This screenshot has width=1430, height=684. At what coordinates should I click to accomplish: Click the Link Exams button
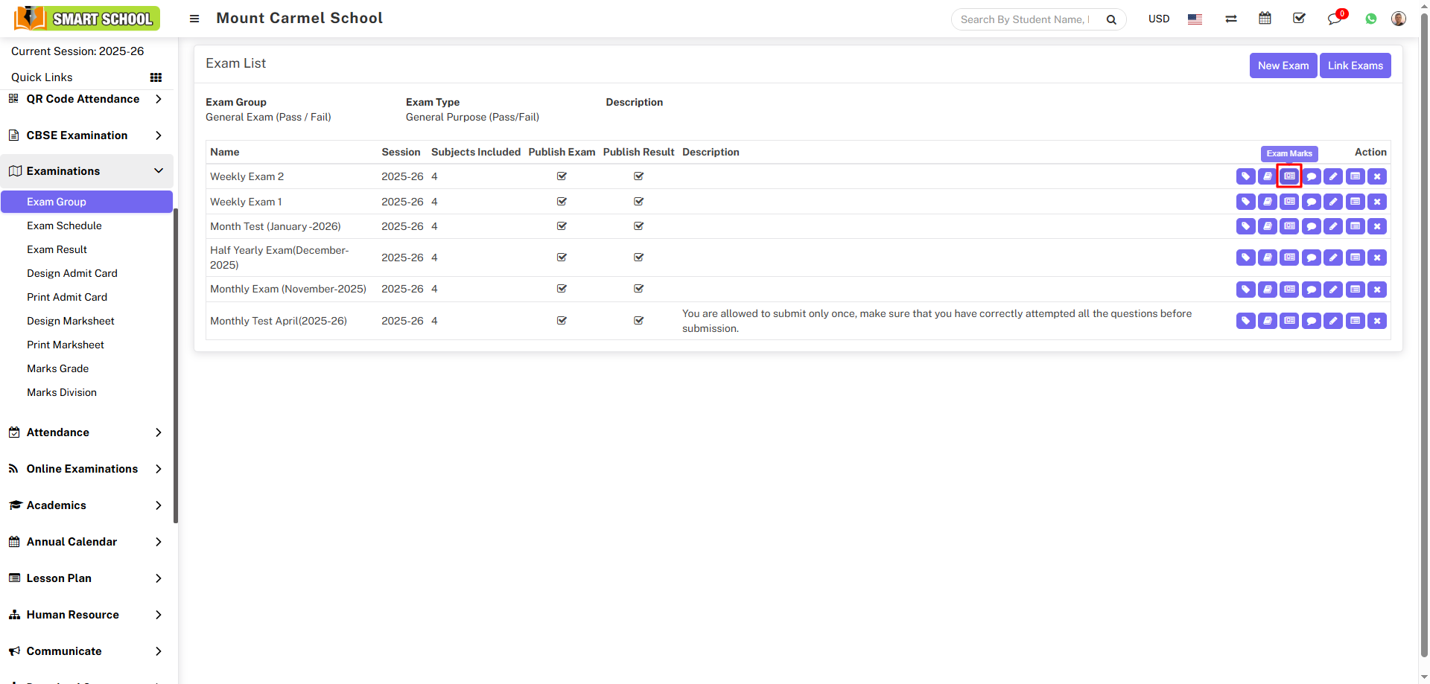[x=1355, y=65]
